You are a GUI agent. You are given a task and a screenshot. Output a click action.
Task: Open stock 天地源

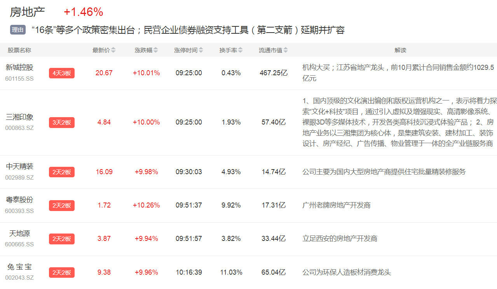19,234
